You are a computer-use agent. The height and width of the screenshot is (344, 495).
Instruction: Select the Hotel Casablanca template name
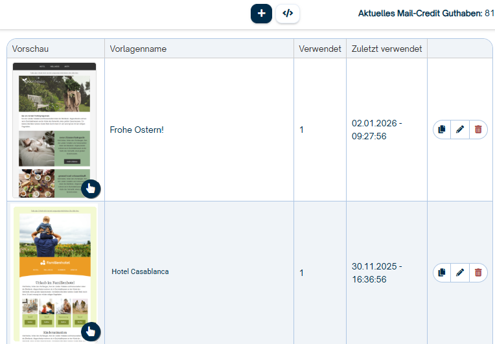click(140, 271)
